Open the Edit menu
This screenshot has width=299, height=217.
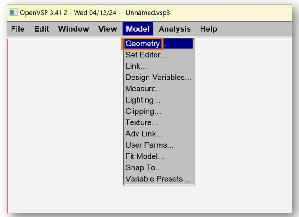tap(41, 29)
